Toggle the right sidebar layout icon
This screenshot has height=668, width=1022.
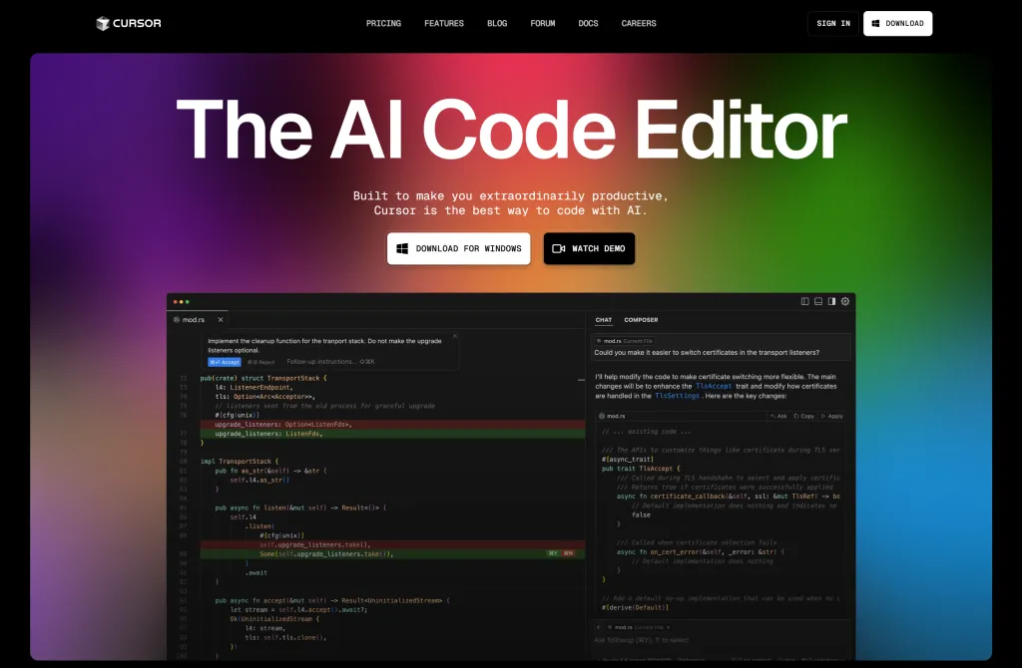click(831, 301)
